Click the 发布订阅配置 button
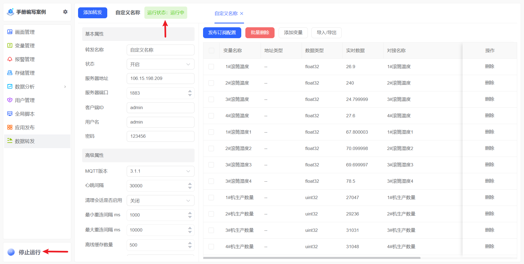524x264 pixels. tap(222, 32)
